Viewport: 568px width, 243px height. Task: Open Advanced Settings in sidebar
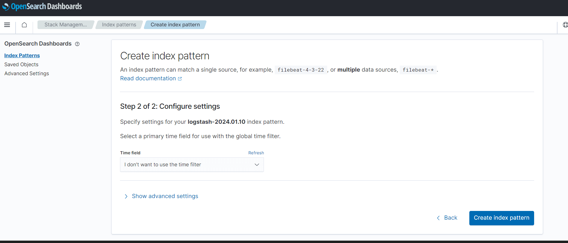27,73
